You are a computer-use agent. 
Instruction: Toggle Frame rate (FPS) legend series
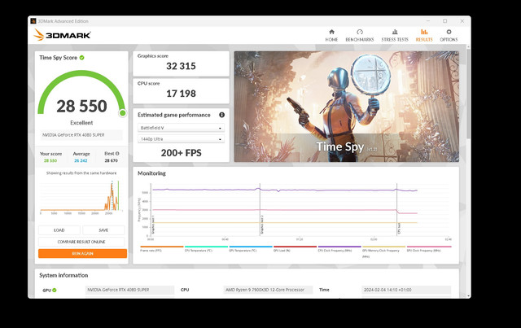pos(161,248)
